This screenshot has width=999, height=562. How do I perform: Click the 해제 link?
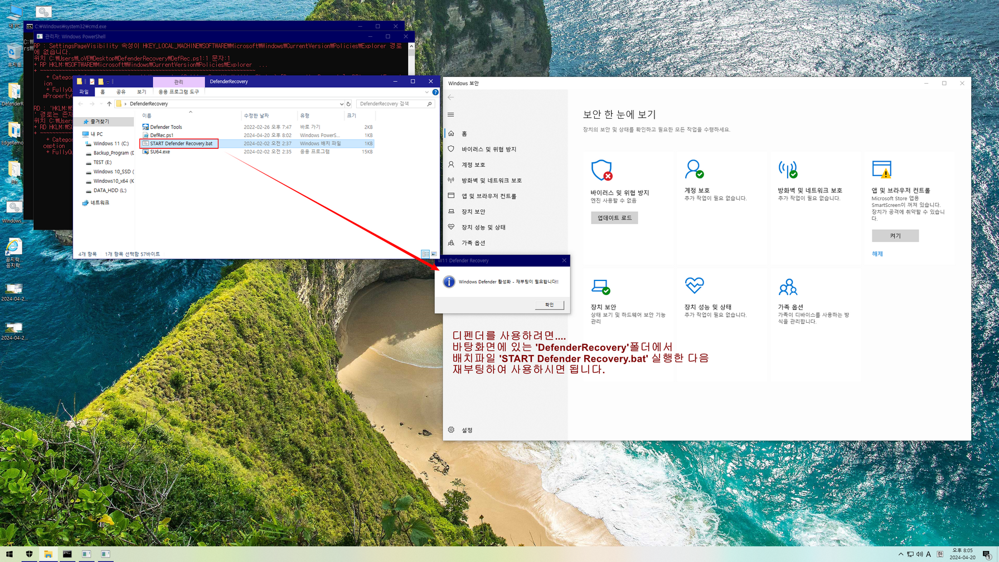pos(877,254)
